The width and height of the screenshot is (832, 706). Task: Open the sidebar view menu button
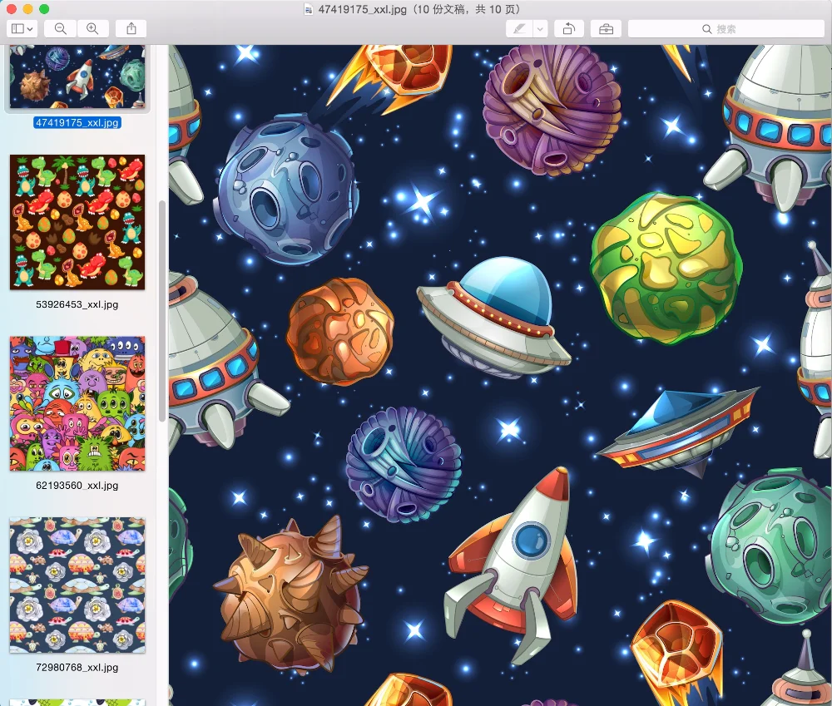coord(22,28)
